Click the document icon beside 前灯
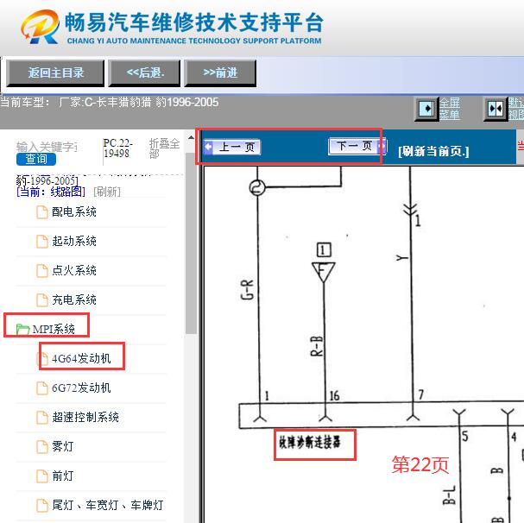Viewport: 524px width, 523px height. coord(42,476)
